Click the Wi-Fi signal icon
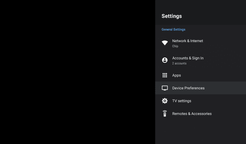This screenshot has width=246, height=144. pos(165,43)
